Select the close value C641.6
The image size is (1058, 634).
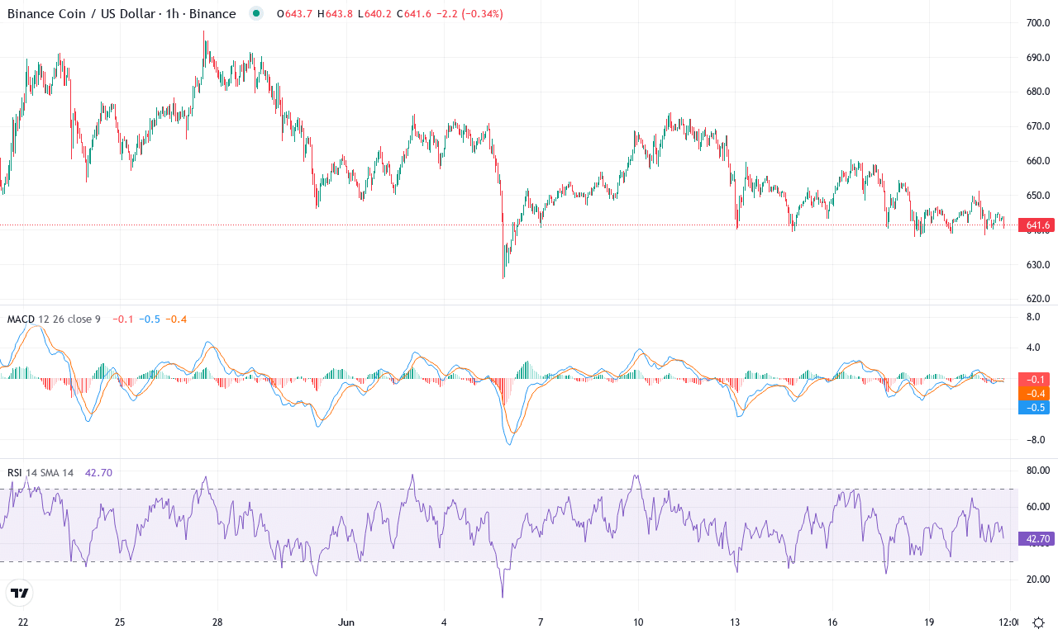414,14
